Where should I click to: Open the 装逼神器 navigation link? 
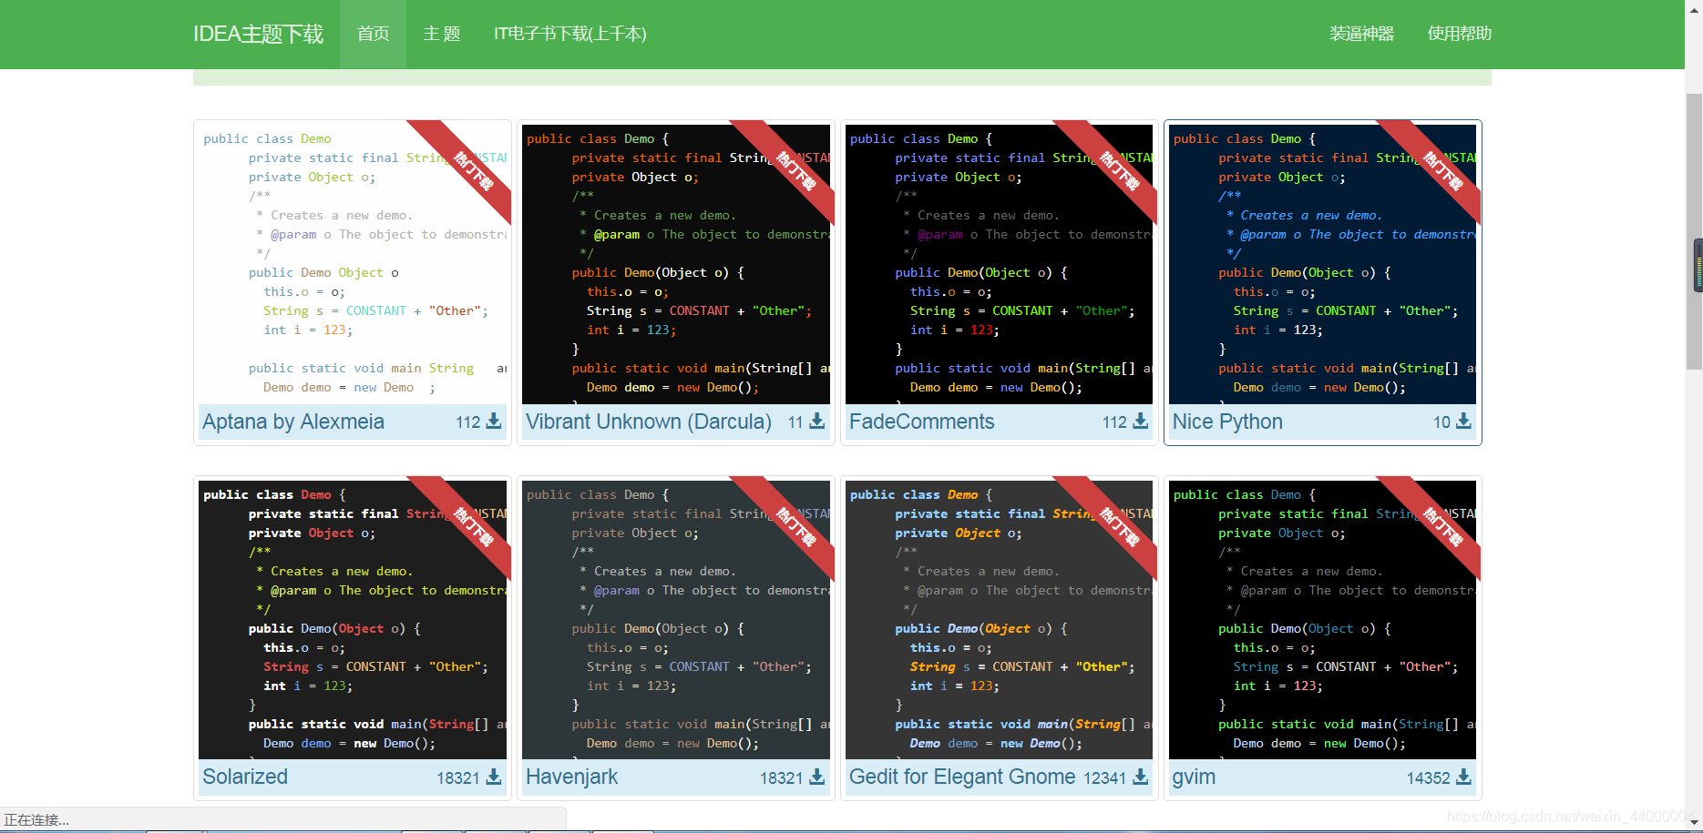click(1361, 34)
